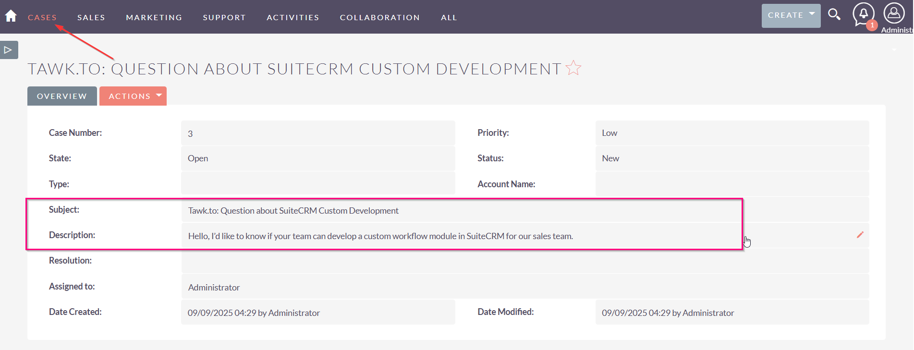
Task: Expand the sidebar with the arrow toggle
Action: coord(9,50)
